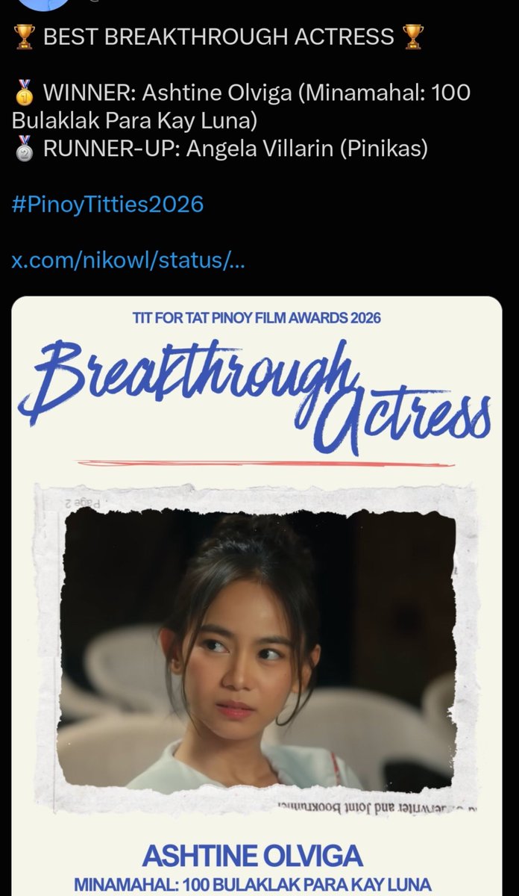Open the #PinoyTitties2026 hashtag
Image resolution: width=519 pixels, height=896 pixels.
coord(107,205)
